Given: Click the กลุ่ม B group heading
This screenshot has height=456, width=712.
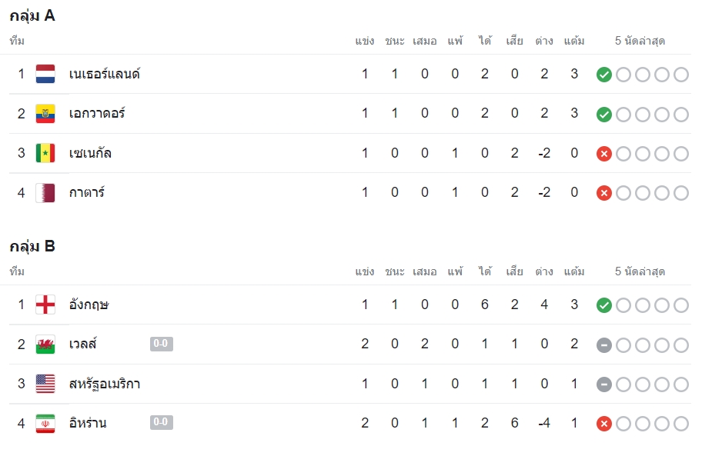Looking at the screenshot, I should (x=32, y=247).
